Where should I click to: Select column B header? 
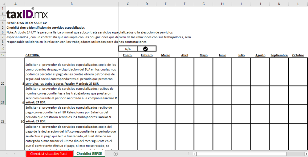71,3
